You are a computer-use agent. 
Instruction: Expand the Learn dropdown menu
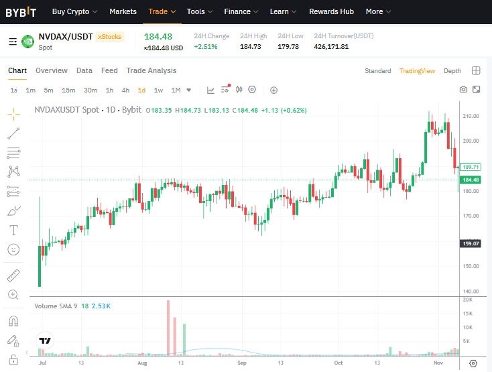(x=283, y=11)
